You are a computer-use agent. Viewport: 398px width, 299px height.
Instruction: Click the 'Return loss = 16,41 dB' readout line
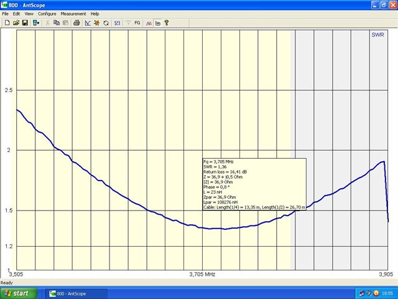tap(225, 172)
